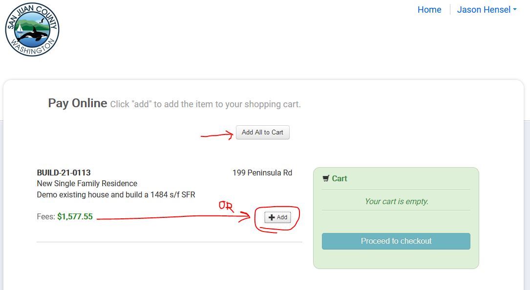Select the Cart panel heading
Viewport: 530px width, 290px height.
pos(339,178)
